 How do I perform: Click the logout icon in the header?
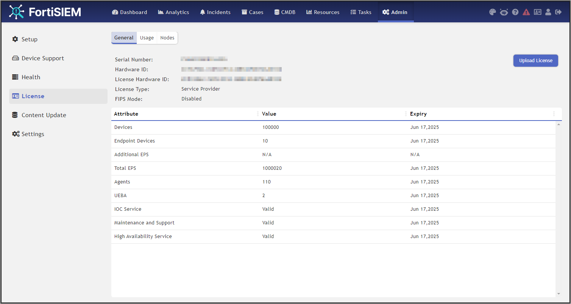pyautogui.click(x=559, y=12)
